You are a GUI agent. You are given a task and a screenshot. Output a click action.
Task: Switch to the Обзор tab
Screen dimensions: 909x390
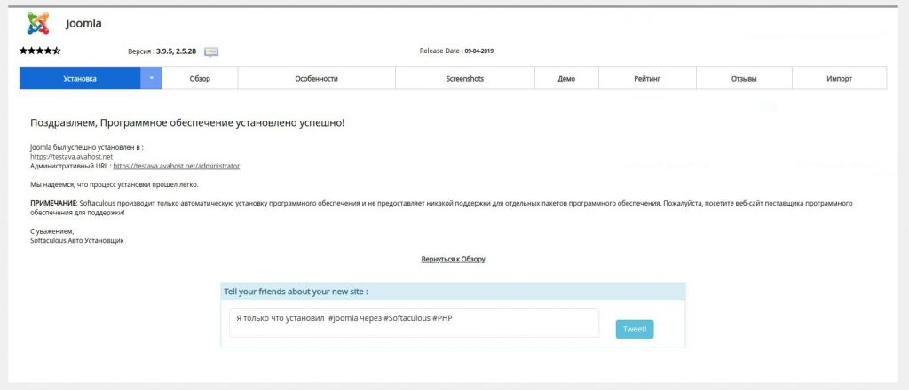pos(200,79)
